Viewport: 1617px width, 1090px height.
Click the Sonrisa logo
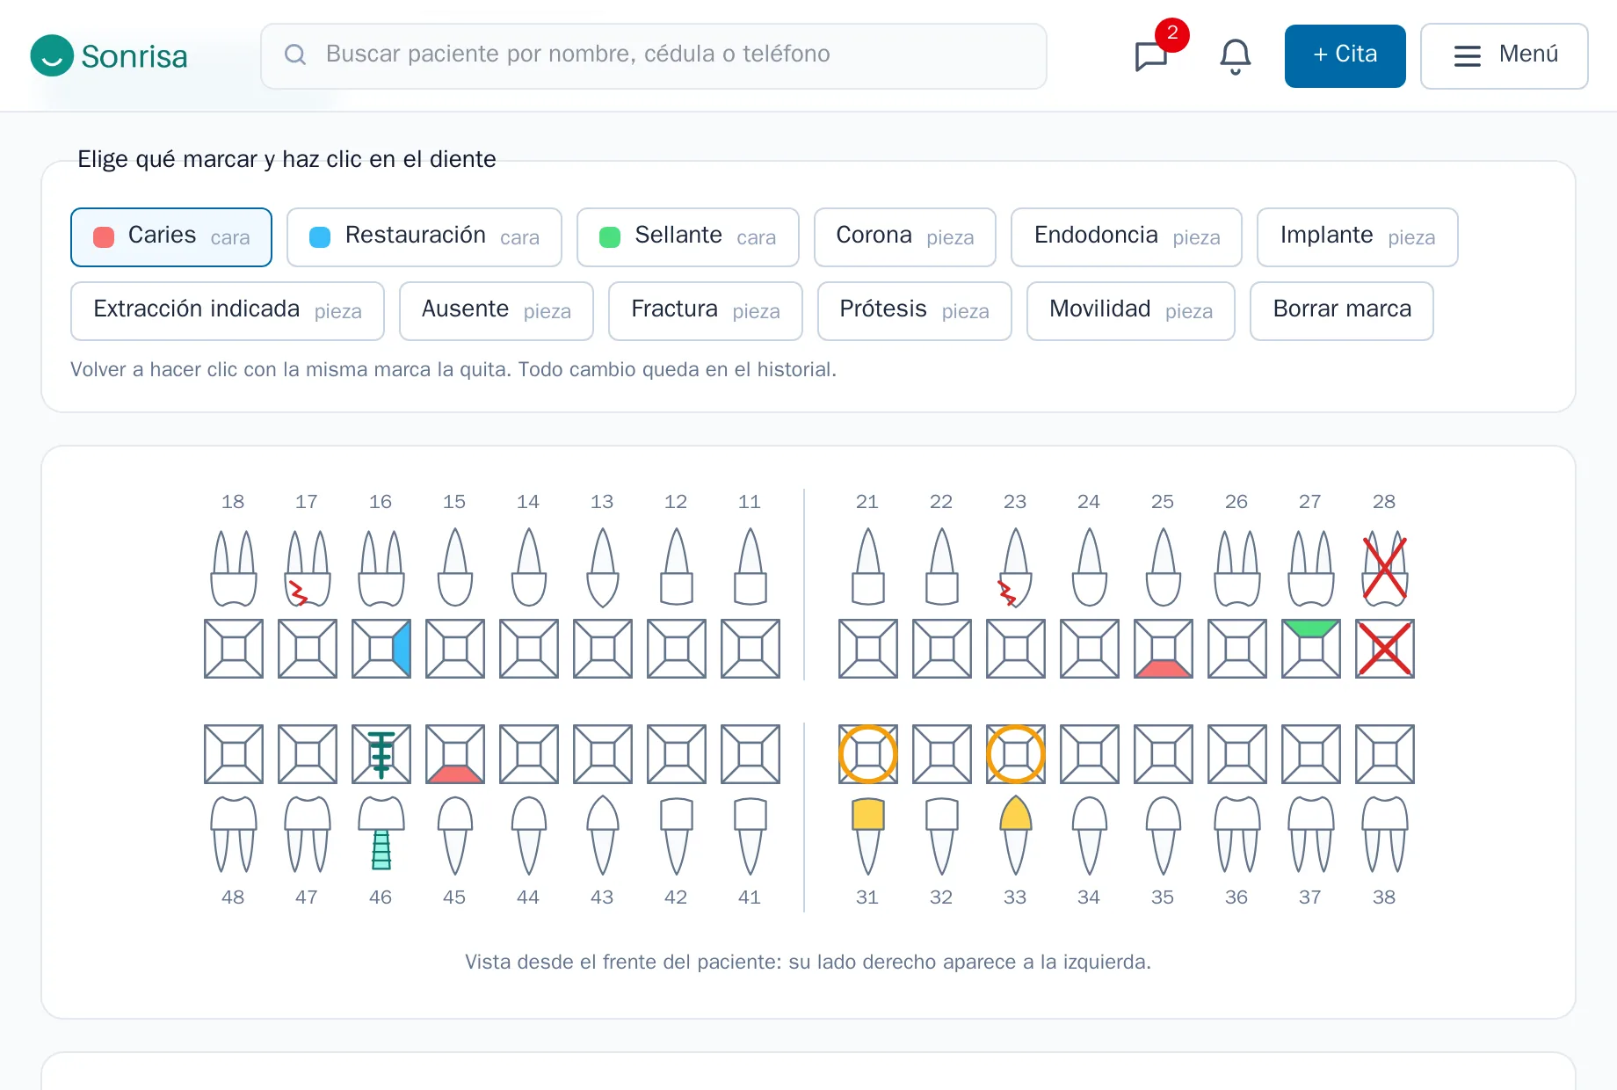pyautogui.click(x=109, y=56)
